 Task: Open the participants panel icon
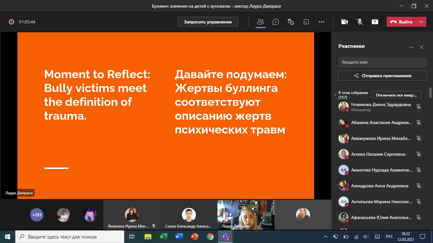pyautogui.click(x=261, y=22)
